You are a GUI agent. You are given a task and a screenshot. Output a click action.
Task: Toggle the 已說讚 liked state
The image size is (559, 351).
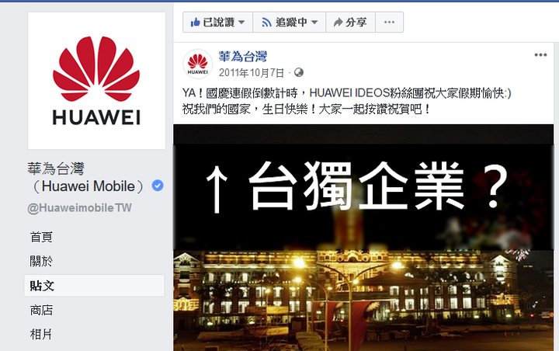pyautogui.click(x=218, y=22)
